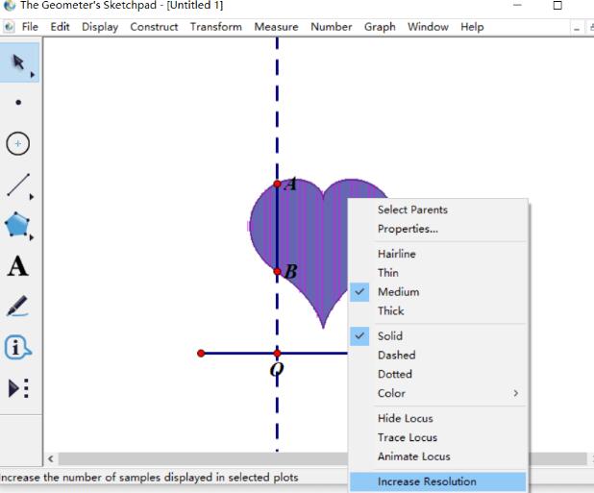Image resolution: width=594 pixels, height=493 pixels.
Task: Open the Graph menu
Action: [x=380, y=27]
